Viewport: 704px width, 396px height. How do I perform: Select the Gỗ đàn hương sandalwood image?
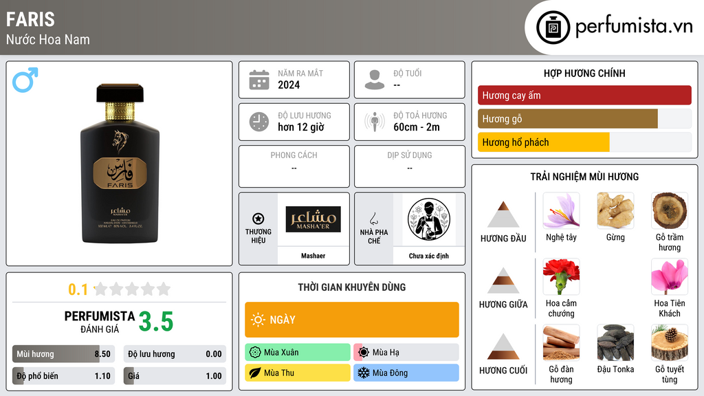(561, 342)
